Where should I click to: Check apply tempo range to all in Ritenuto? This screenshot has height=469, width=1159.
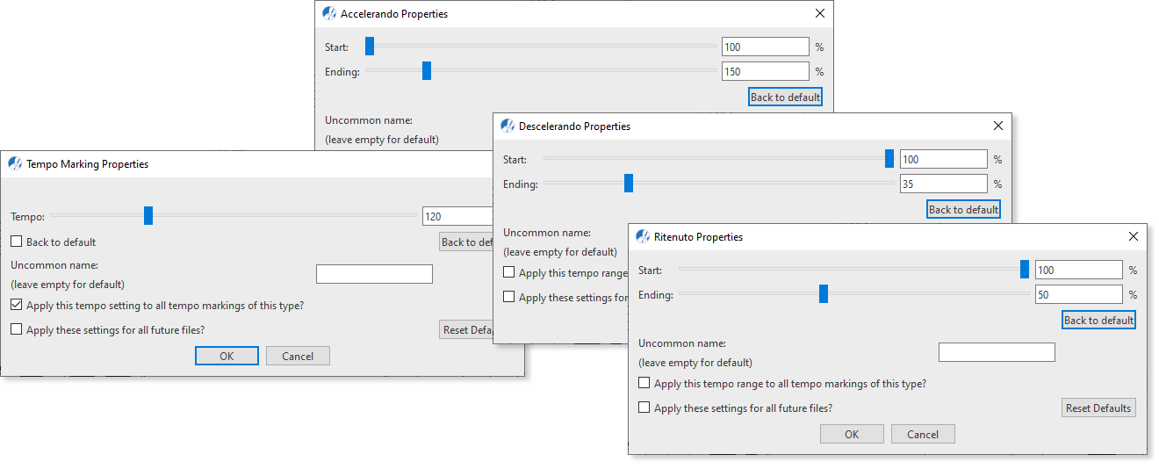644,383
